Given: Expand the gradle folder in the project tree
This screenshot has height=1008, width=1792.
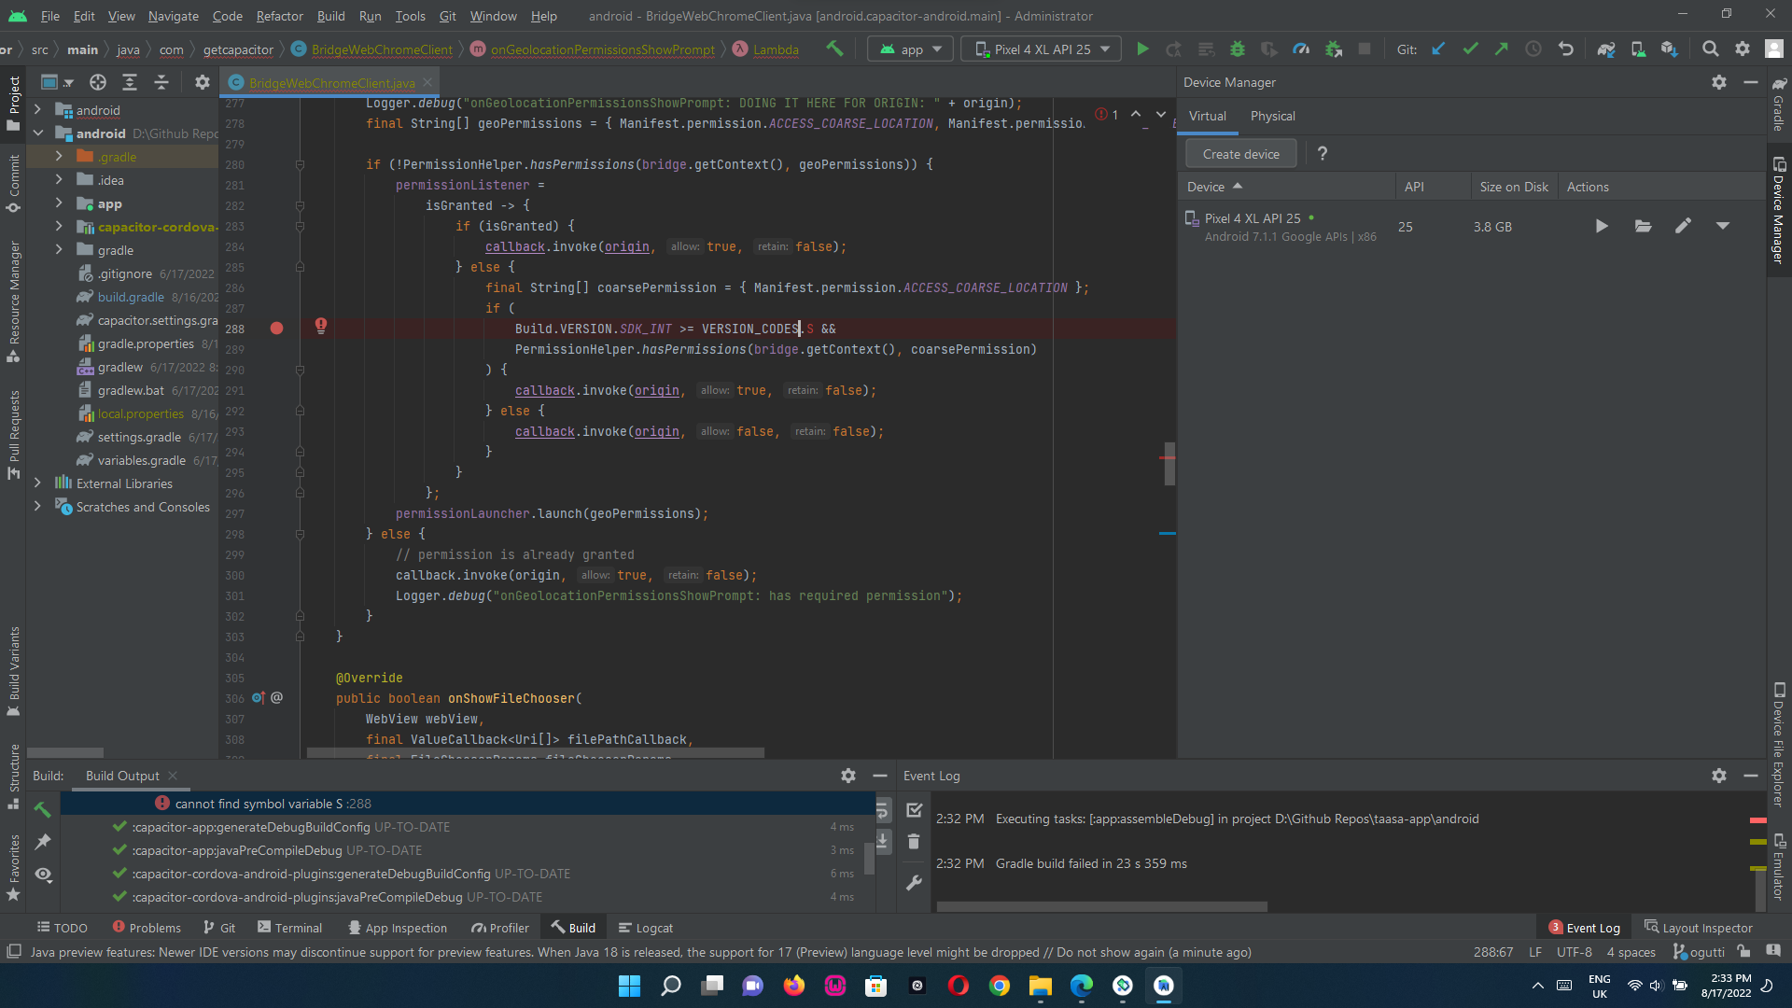Looking at the screenshot, I should (58, 250).
